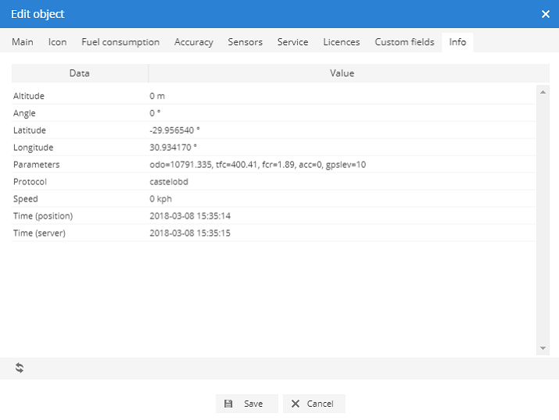The image size is (559, 420).
Task: Open the Custom fields tab
Action: 404,42
